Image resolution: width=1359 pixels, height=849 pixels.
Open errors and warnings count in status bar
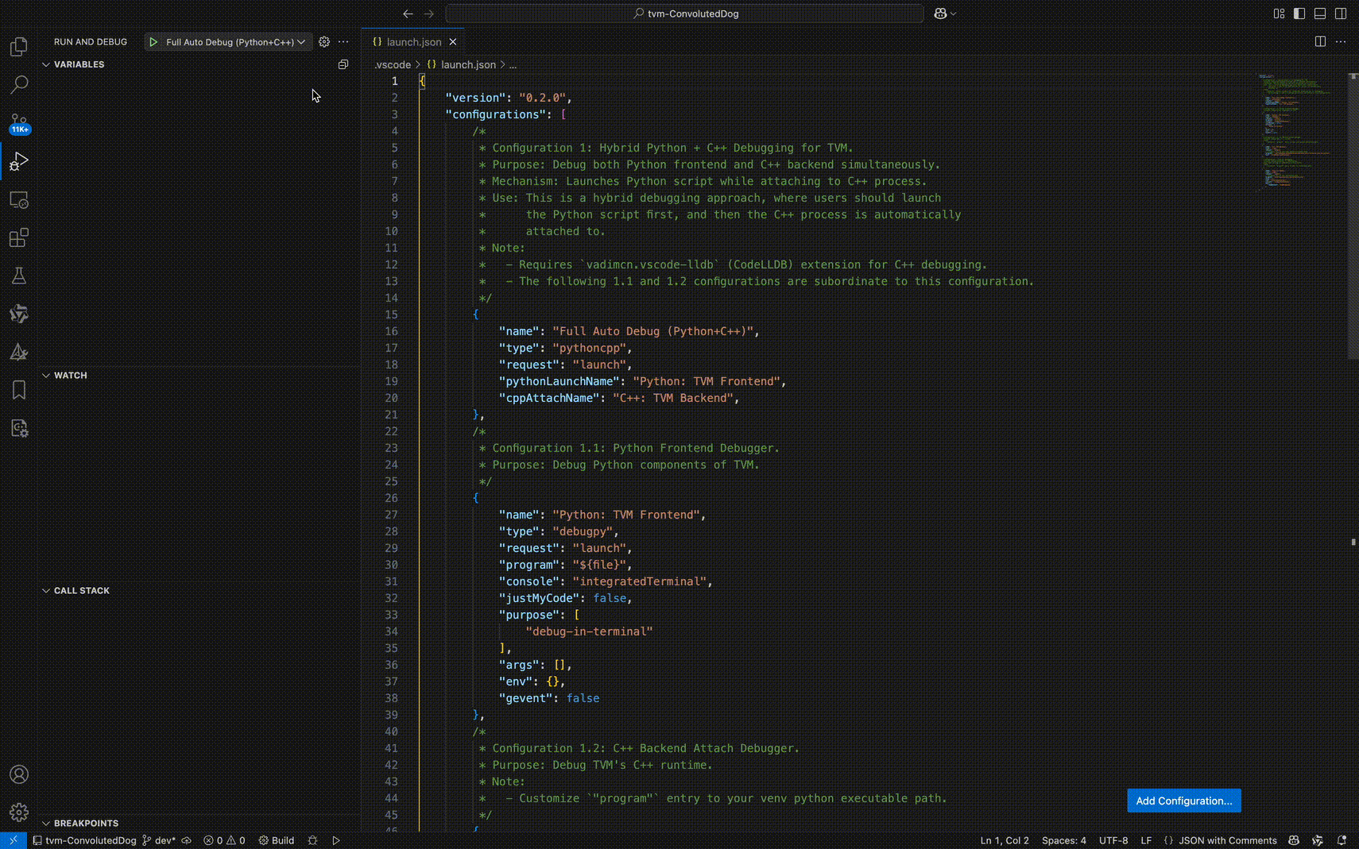(224, 840)
